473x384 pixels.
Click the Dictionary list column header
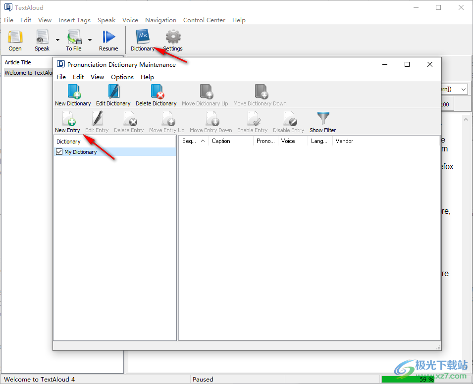pos(114,142)
